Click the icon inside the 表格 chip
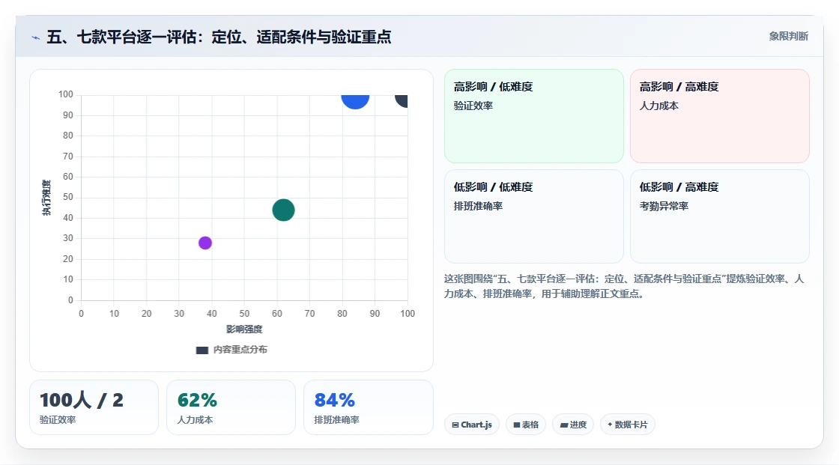Image resolution: width=839 pixels, height=465 pixels. pos(517,425)
